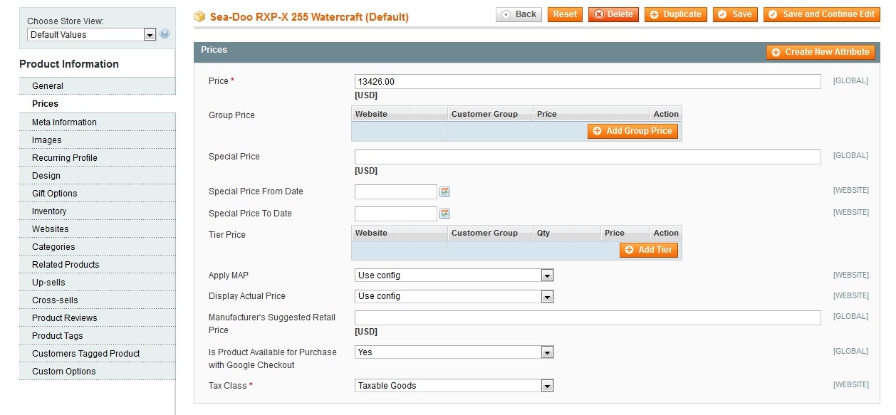Switch to the Product Tags tab
The image size is (896, 415).
[98, 336]
